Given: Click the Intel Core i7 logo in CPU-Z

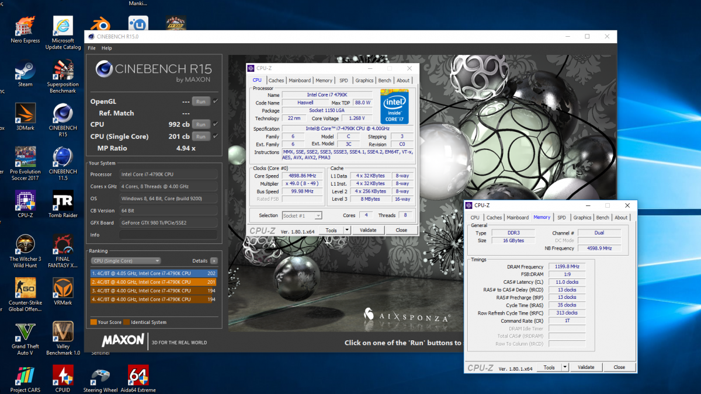Looking at the screenshot, I should [394, 106].
